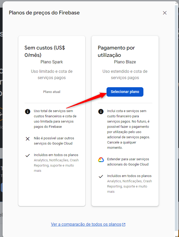Click the dialog's vertical scrollbar
This screenshot has height=237, width=179.
176,118
